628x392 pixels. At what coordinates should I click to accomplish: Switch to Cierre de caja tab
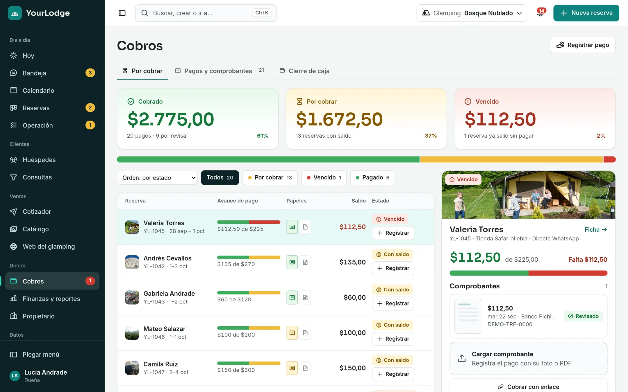point(304,71)
